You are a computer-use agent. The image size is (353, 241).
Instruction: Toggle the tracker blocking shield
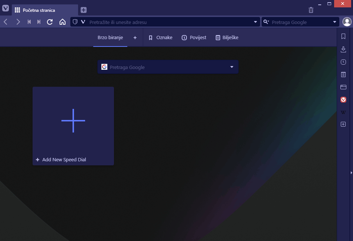click(74, 22)
